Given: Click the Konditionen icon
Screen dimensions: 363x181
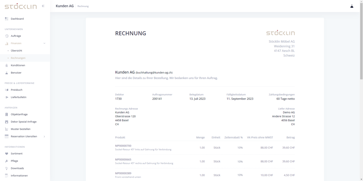Looking at the screenshot, I should 7,65.
